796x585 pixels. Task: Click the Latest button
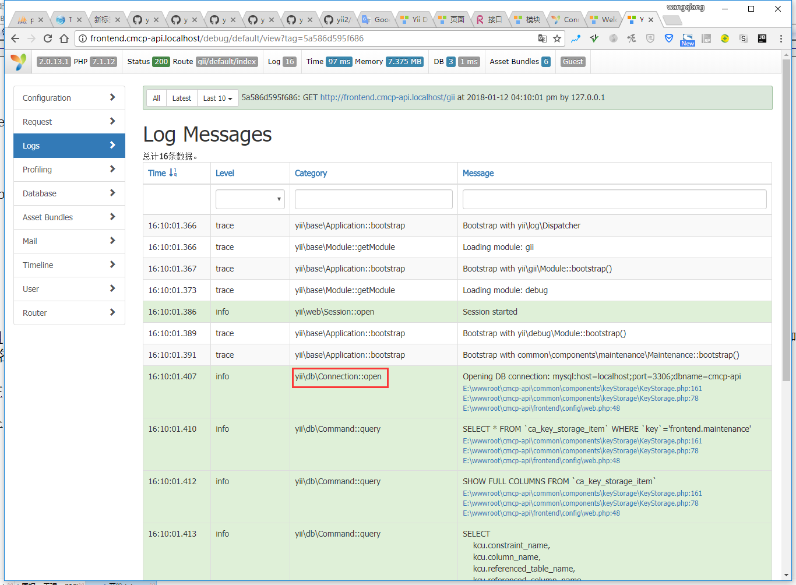pyautogui.click(x=181, y=98)
